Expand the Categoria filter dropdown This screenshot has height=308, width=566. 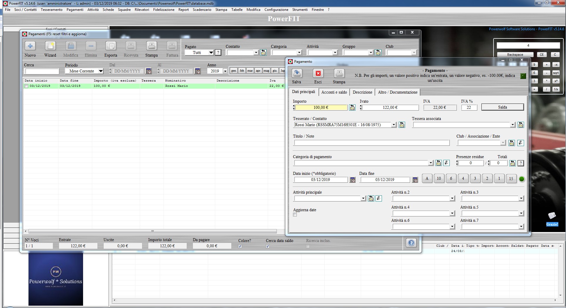(299, 53)
